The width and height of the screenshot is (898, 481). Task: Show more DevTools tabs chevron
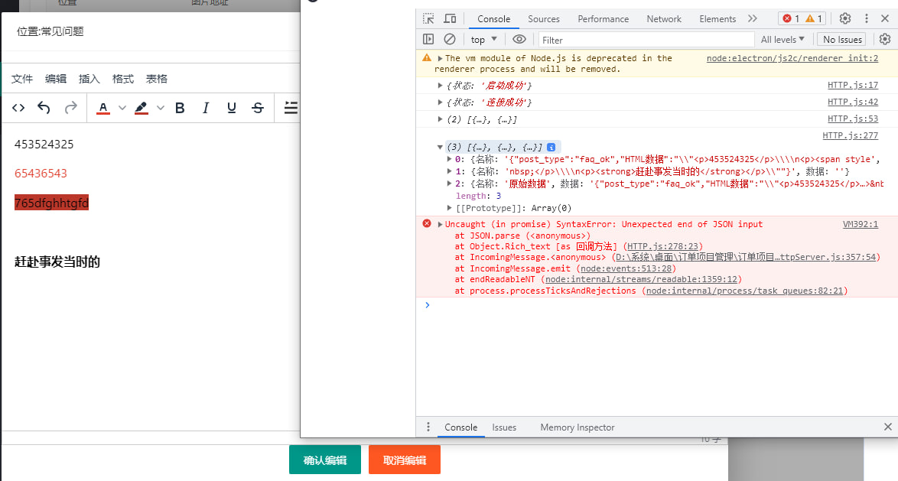[x=753, y=19]
